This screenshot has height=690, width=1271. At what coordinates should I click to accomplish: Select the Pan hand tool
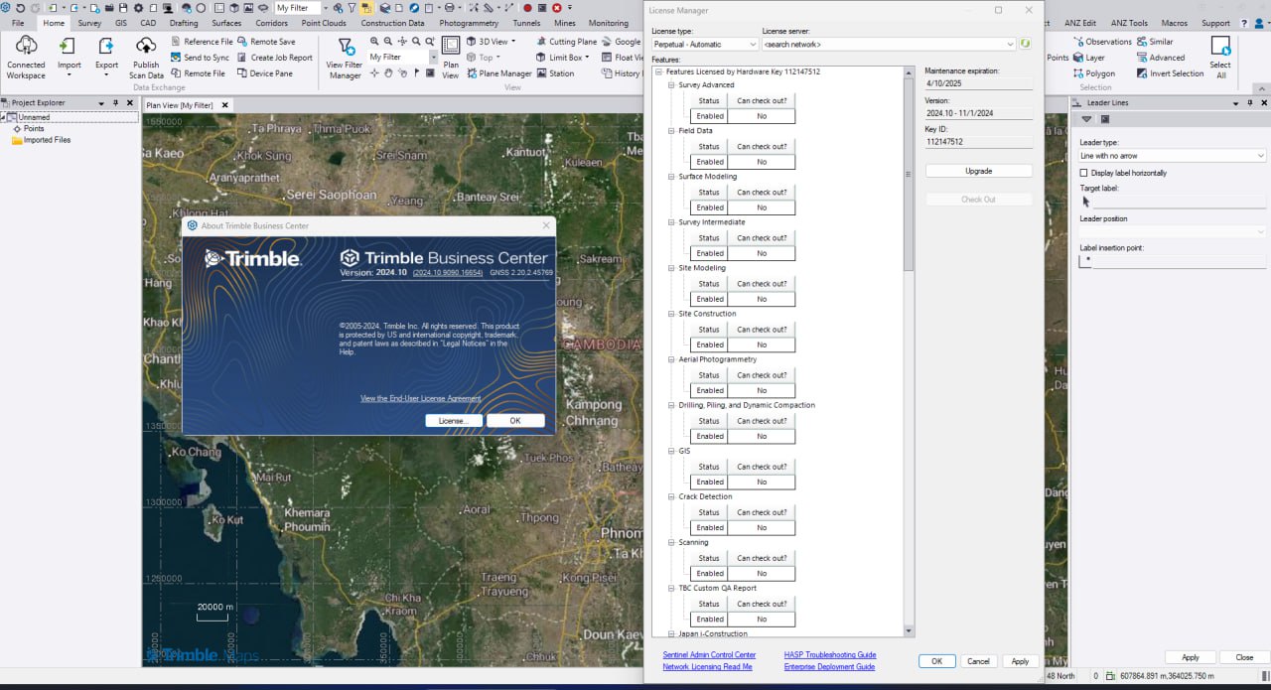click(x=388, y=73)
